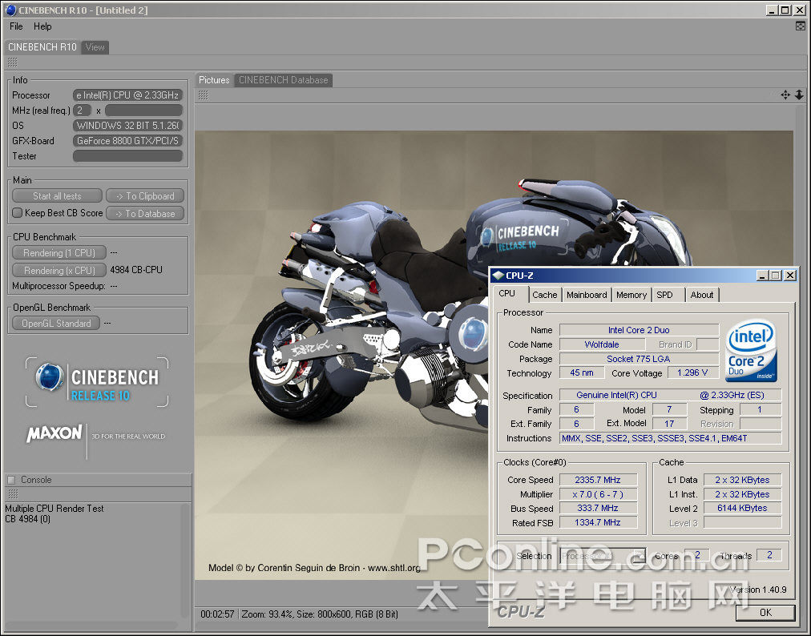Click the '6144 KBytes' Level 2 cache value
The width and height of the screenshot is (811, 636).
742,509
